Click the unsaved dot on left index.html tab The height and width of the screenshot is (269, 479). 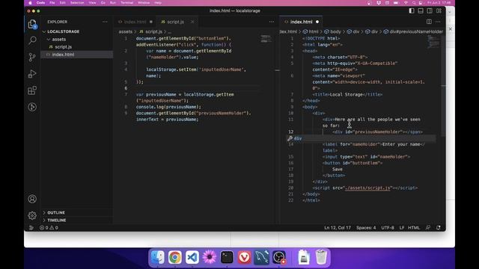pyautogui.click(x=151, y=22)
